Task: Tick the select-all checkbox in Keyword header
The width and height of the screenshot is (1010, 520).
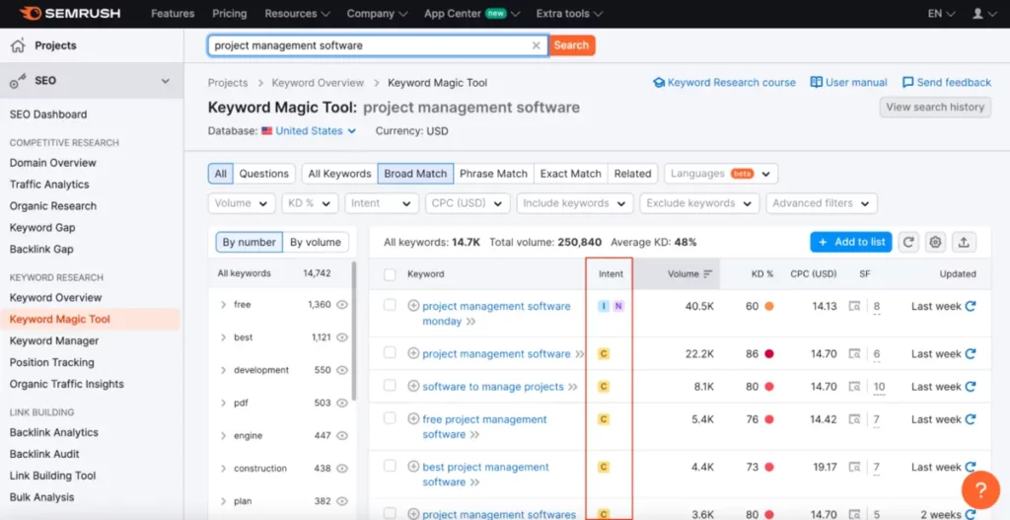Action: [x=390, y=274]
